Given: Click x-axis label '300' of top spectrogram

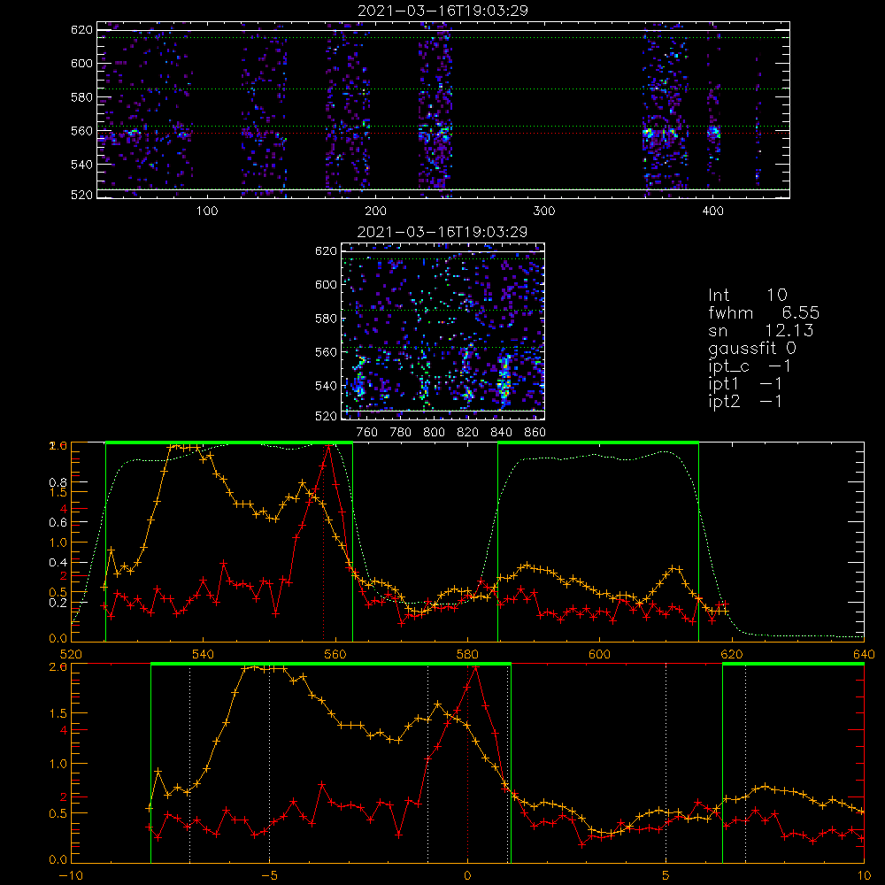Looking at the screenshot, I should 544,212.
